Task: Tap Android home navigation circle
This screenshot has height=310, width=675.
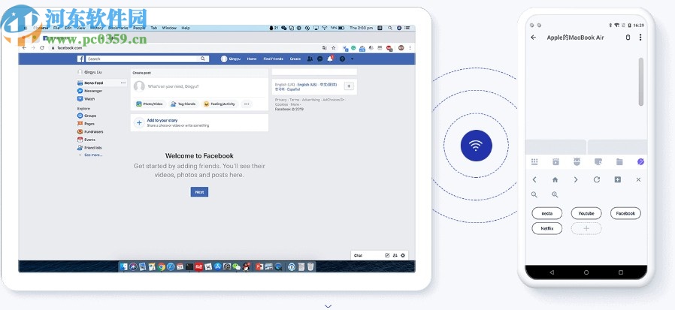Action: coord(586,272)
